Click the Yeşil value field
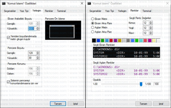The width and height of the screenshot is (171, 108). (x=146, y=28)
